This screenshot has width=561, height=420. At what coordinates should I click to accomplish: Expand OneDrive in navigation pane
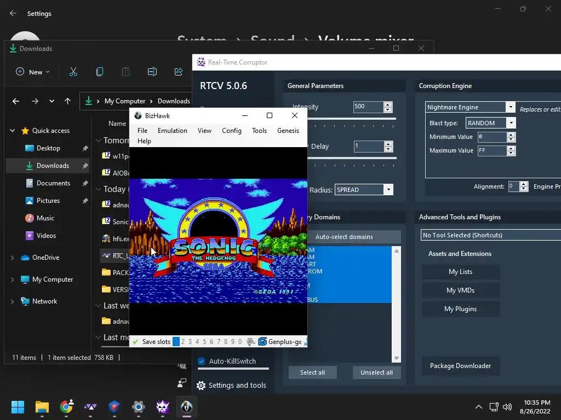(x=12, y=258)
